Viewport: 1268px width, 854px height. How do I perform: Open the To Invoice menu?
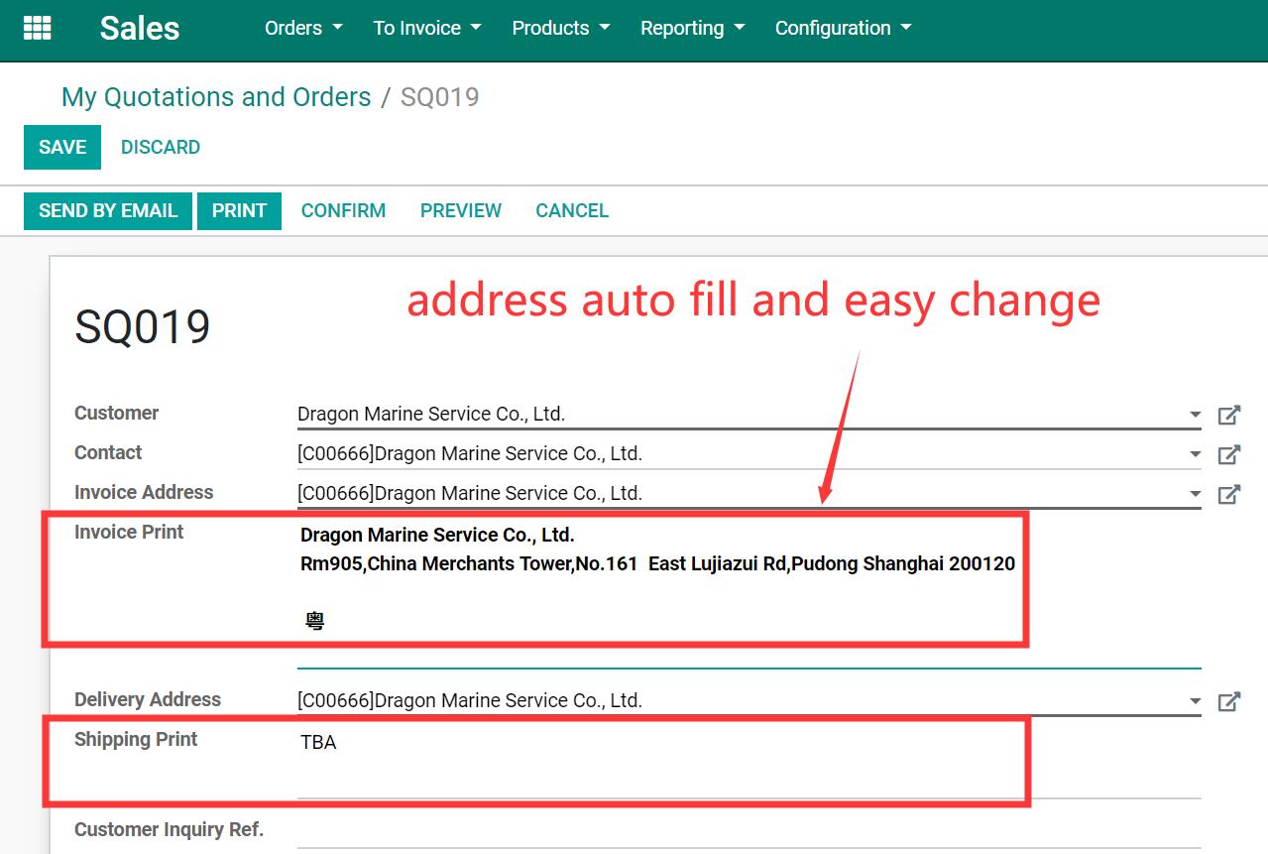(427, 28)
